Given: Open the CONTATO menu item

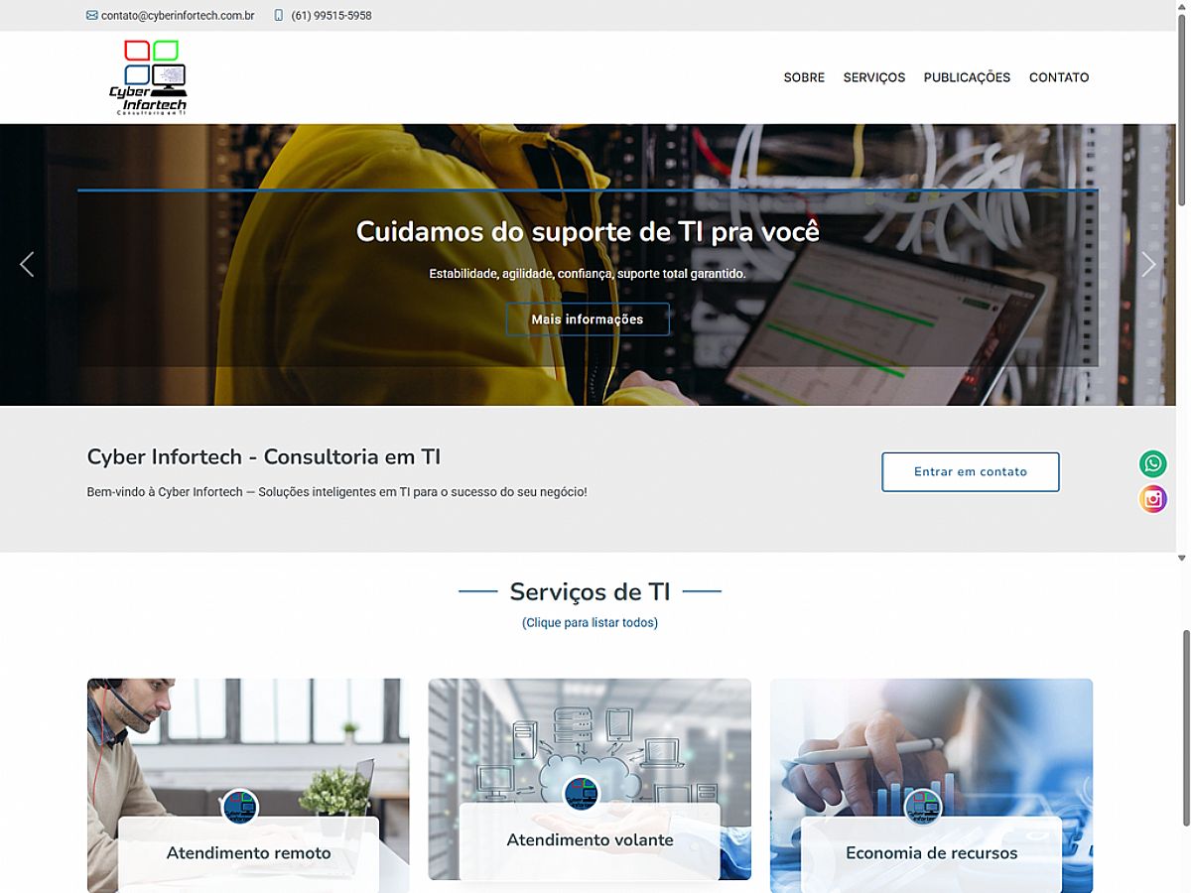Looking at the screenshot, I should pyautogui.click(x=1059, y=77).
